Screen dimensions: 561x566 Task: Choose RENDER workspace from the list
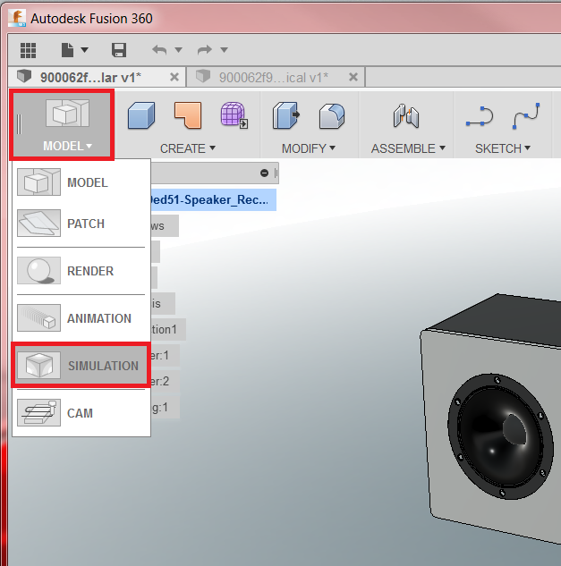(81, 271)
